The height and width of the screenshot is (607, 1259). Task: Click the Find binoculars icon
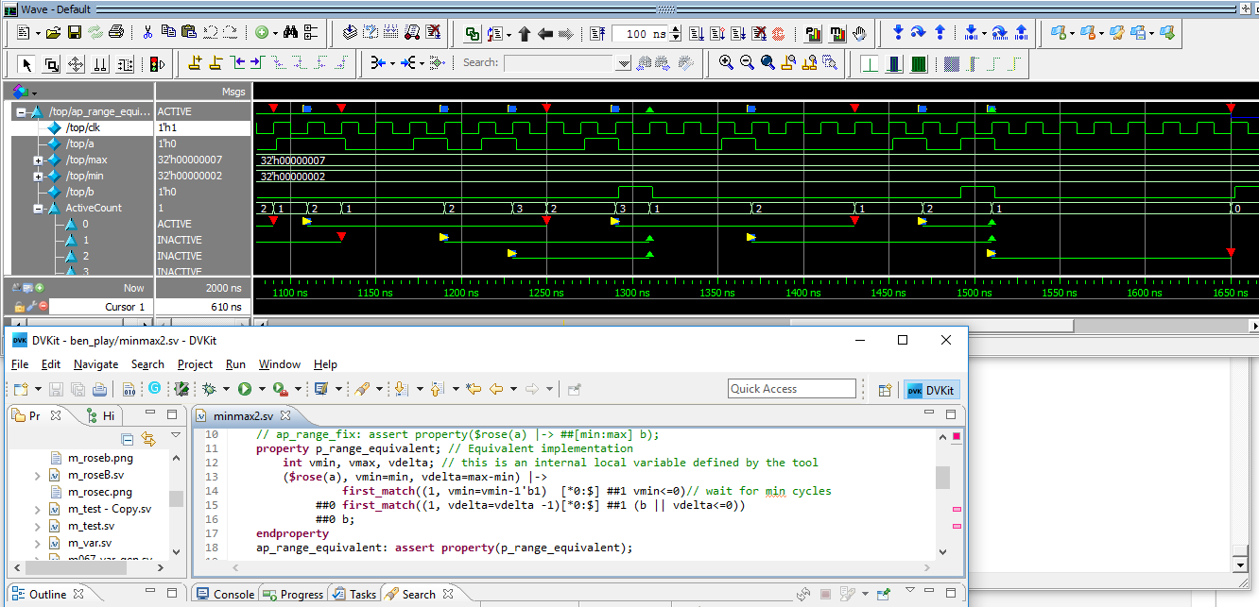[x=291, y=33]
